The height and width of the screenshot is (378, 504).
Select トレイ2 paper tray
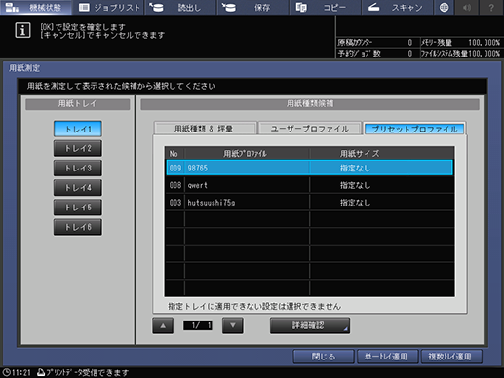tap(78, 148)
